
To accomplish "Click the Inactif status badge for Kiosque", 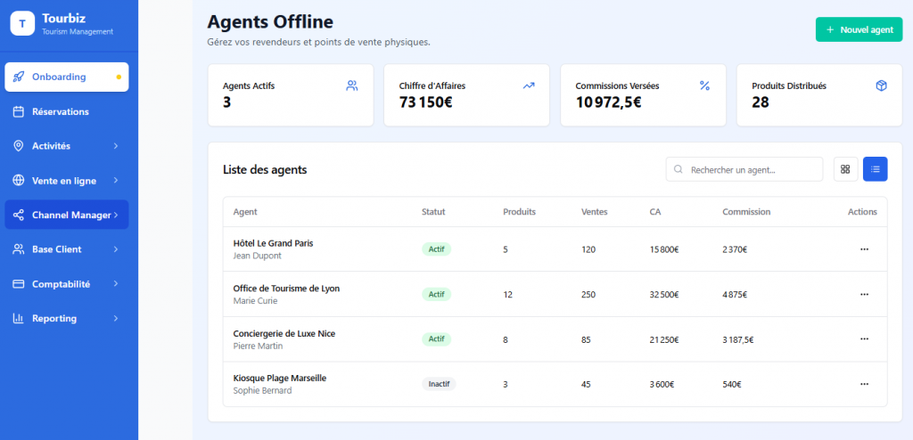I will [439, 384].
